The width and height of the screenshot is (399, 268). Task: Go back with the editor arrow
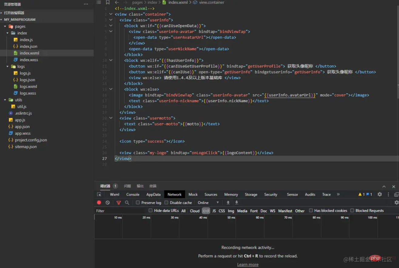[117, 2]
